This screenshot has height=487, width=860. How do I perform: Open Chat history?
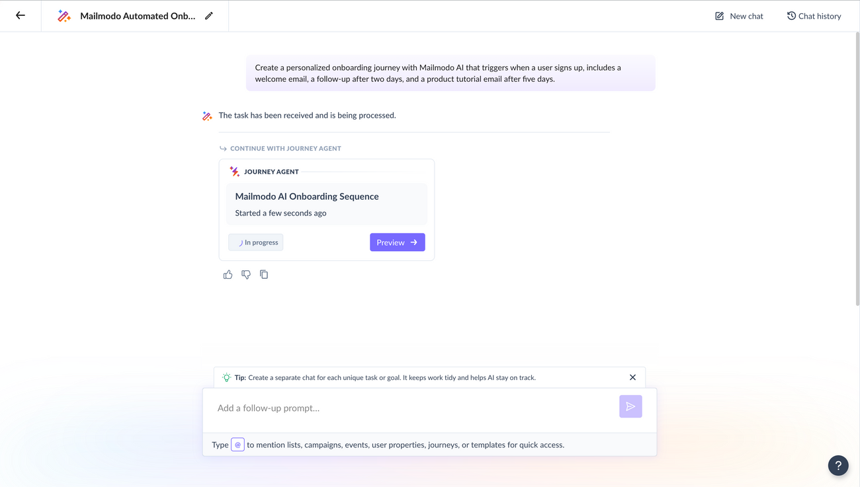pyautogui.click(x=814, y=16)
